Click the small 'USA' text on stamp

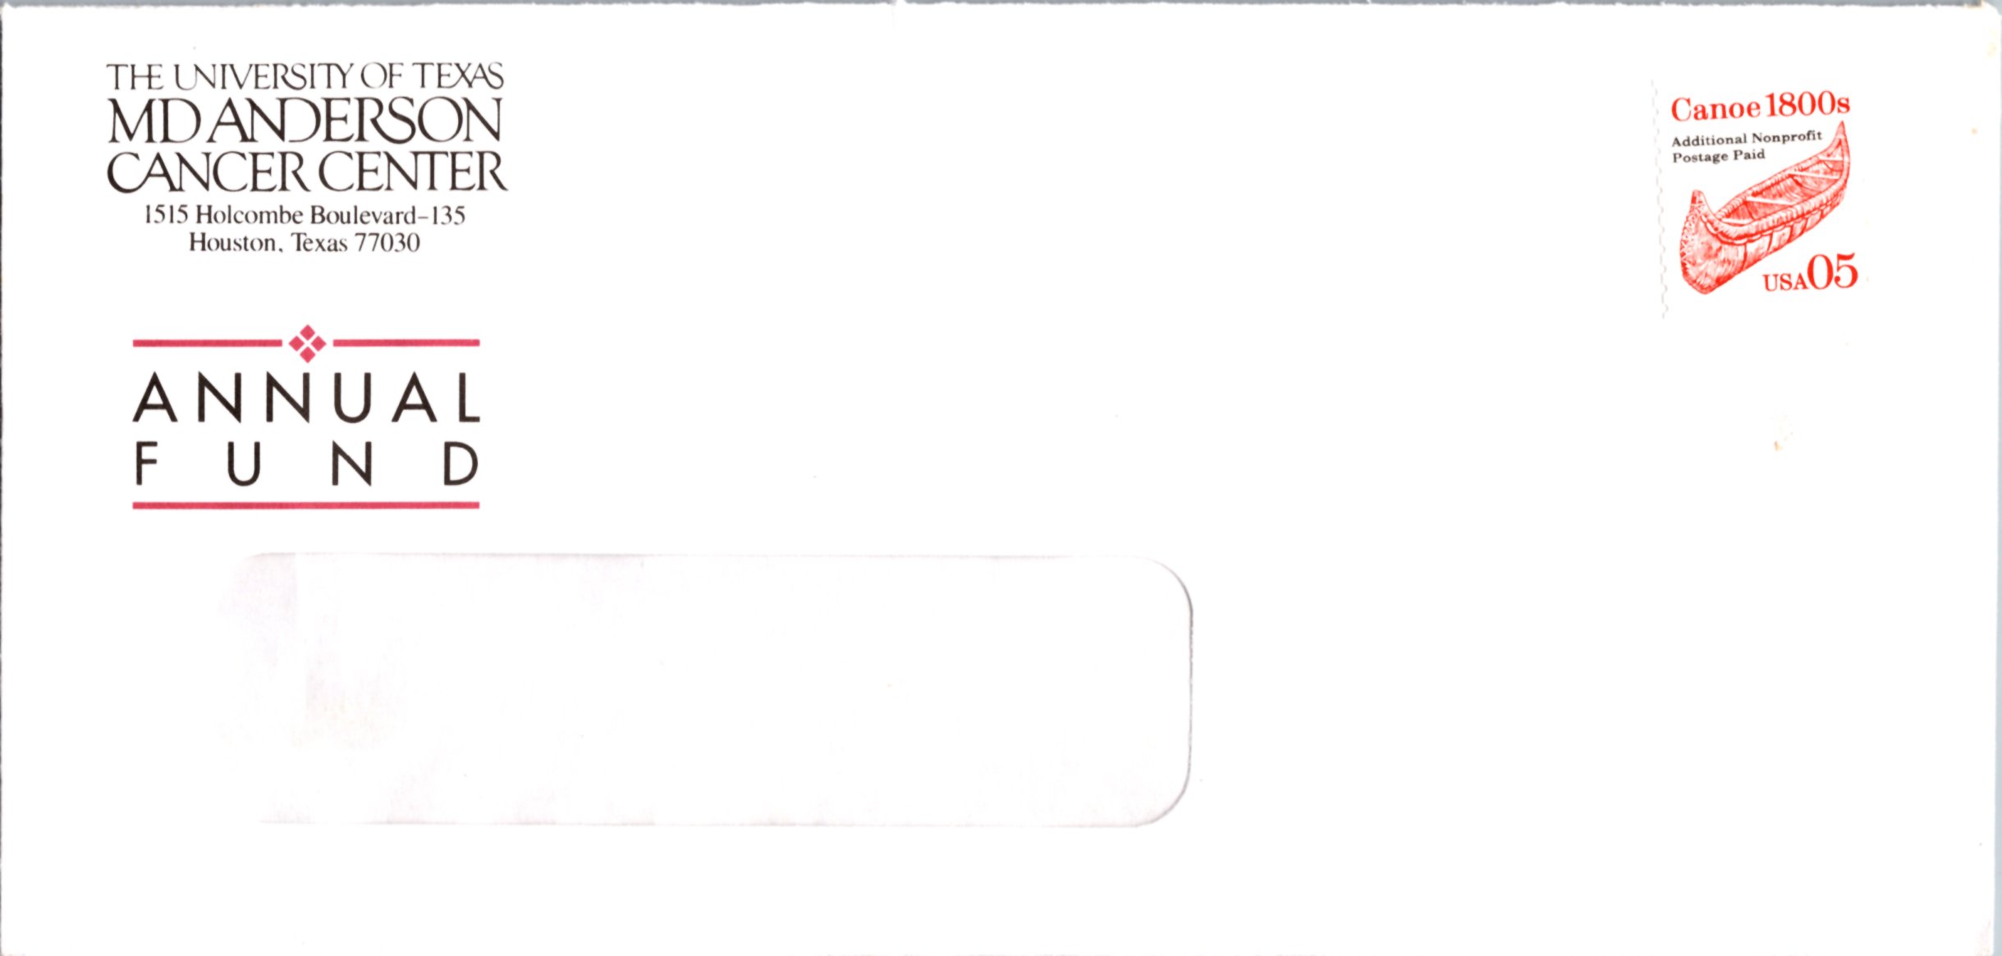(1785, 282)
